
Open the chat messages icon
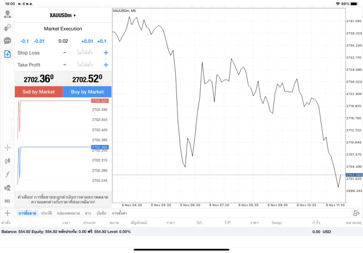7,41
